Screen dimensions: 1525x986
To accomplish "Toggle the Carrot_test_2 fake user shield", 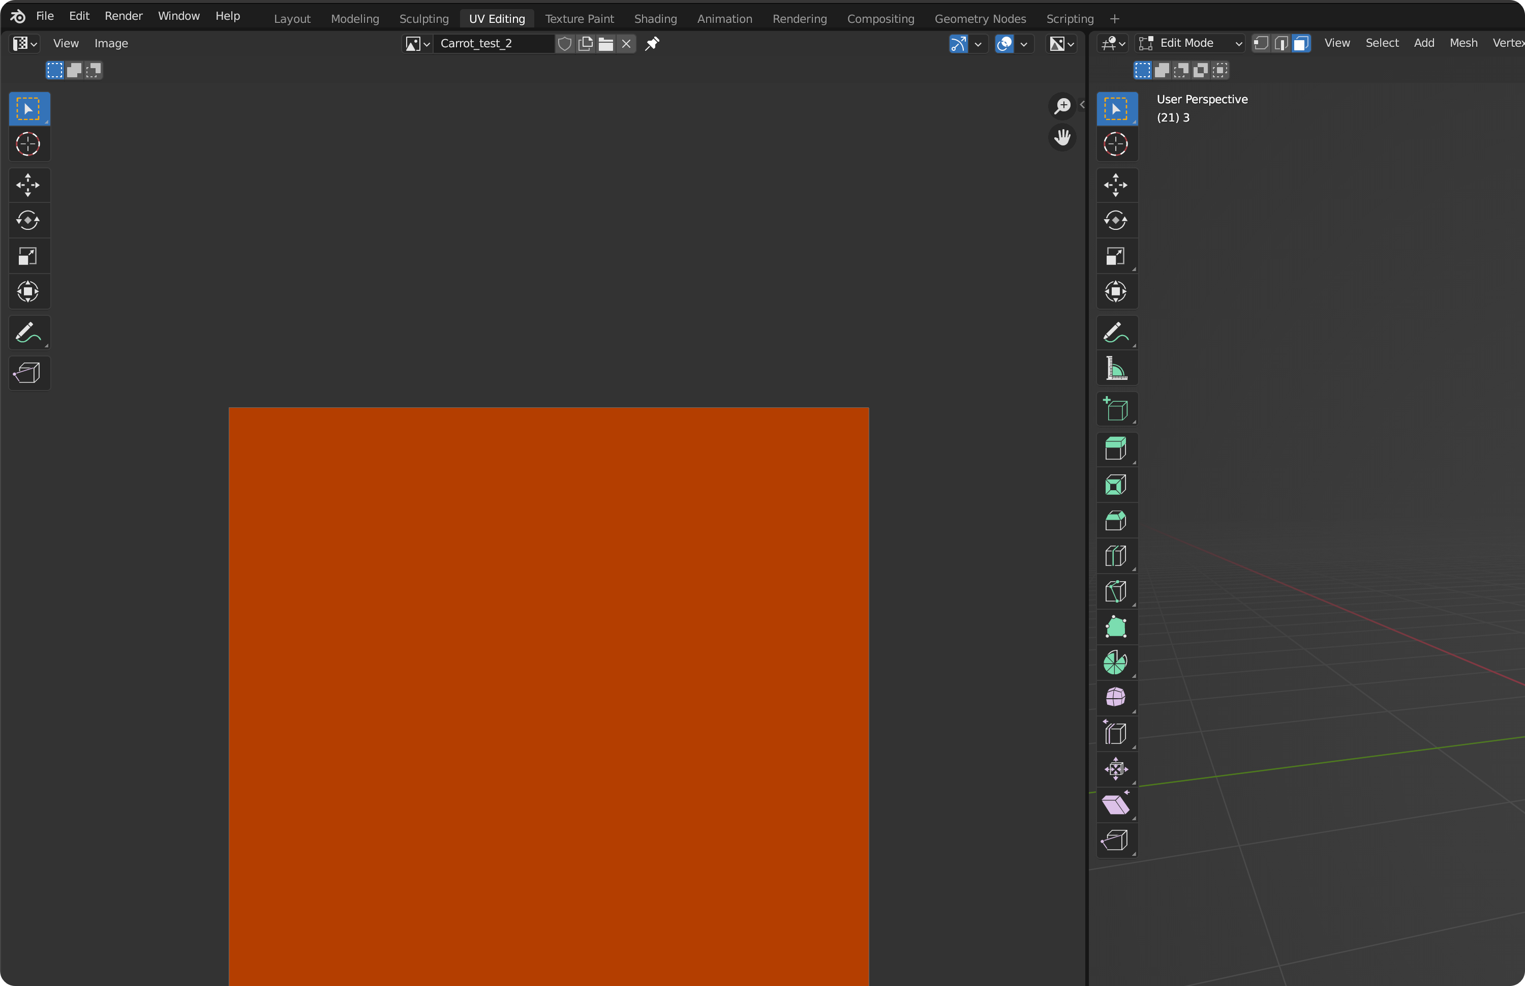I will point(564,44).
